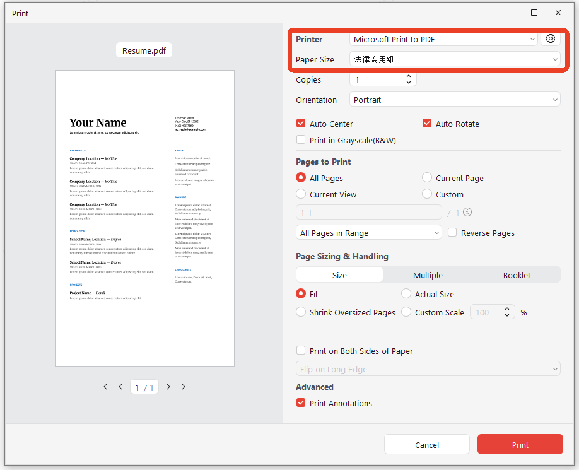Select All Pages radio button
The width and height of the screenshot is (579, 470).
(x=301, y=177)
